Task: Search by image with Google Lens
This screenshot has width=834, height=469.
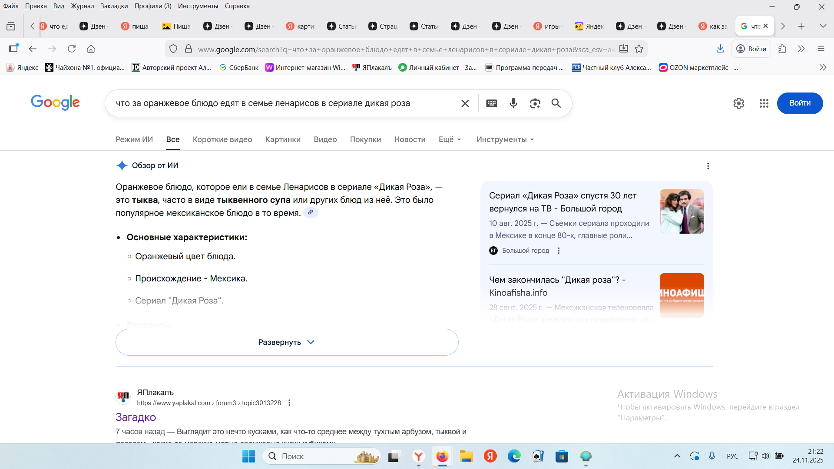Action: click(535, 103)
